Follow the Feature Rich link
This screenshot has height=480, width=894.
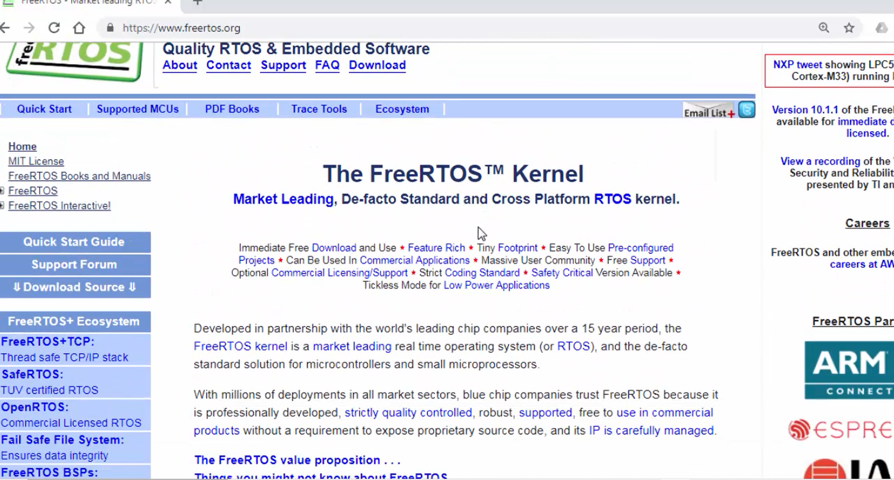436,248
